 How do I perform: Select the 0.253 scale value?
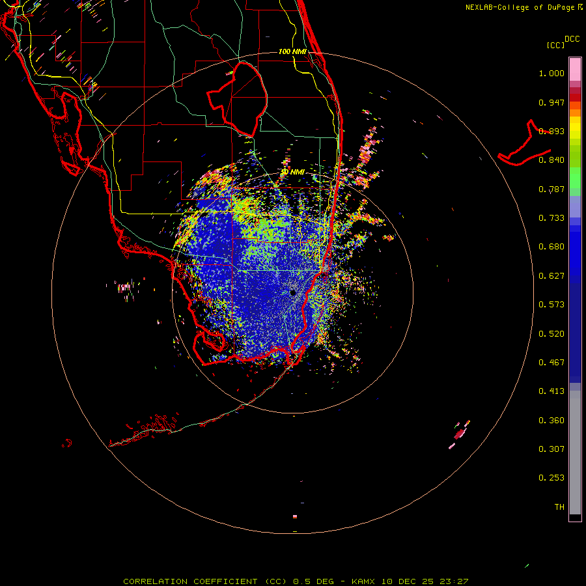(551, 478)
